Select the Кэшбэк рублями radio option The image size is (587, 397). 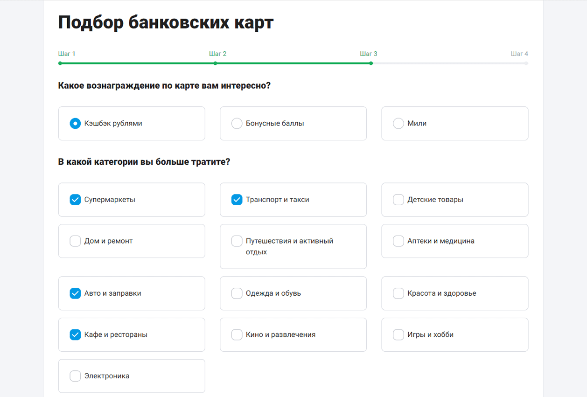[x=75, y=124]
